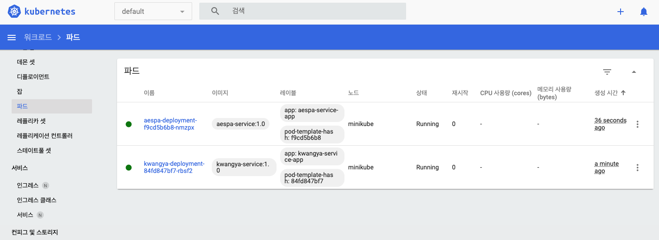This screenshot has height=240, width=659.
Task: Toggle sort arrow next to 생성 시간
Action: click(x=623, y=93)
